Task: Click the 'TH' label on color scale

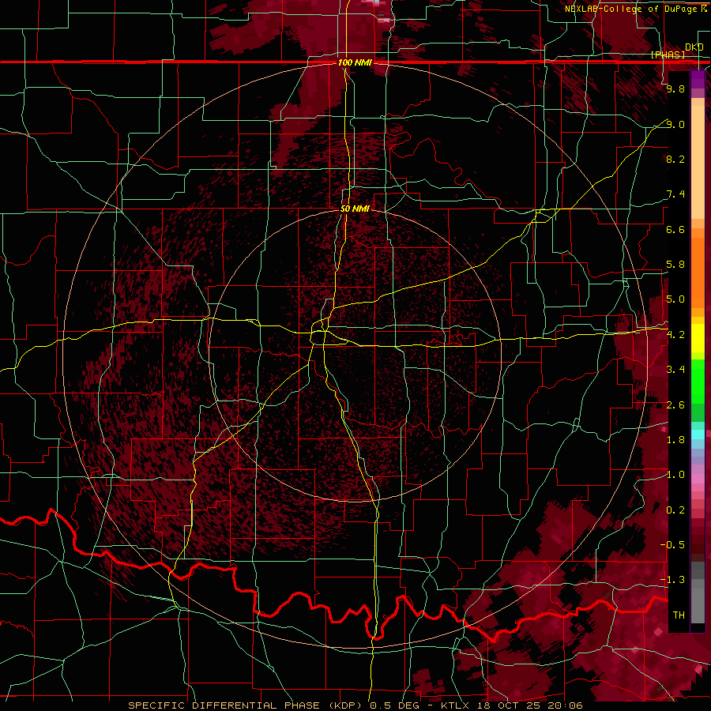Action: coord(679,615)
